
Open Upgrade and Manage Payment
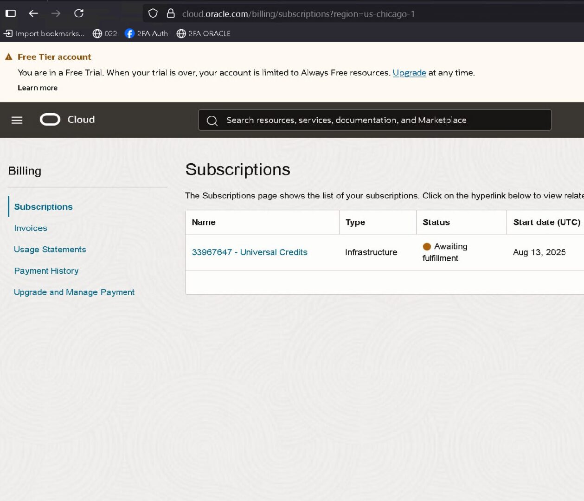point(74,292)
